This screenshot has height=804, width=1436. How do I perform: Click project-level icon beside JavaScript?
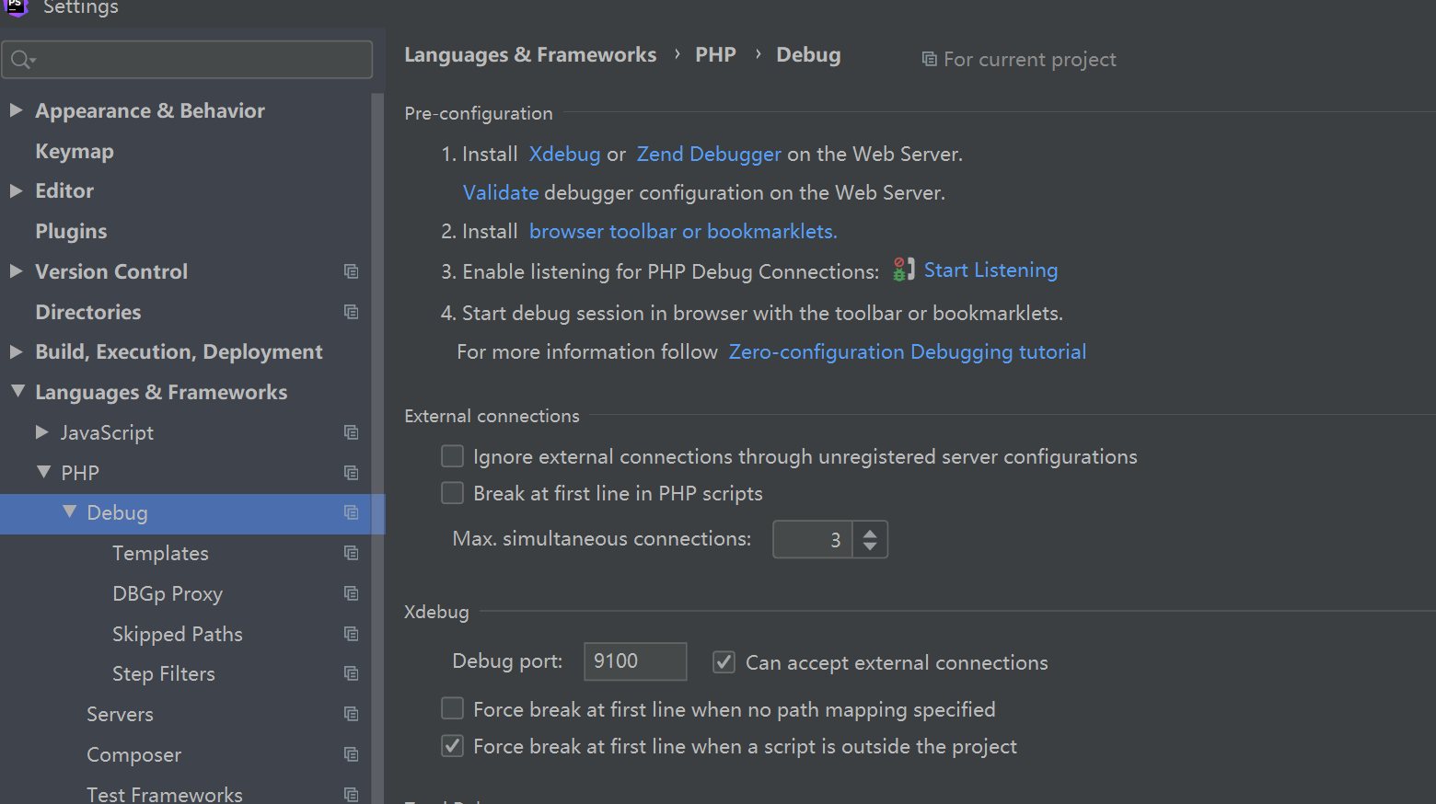tap(351, 432)
